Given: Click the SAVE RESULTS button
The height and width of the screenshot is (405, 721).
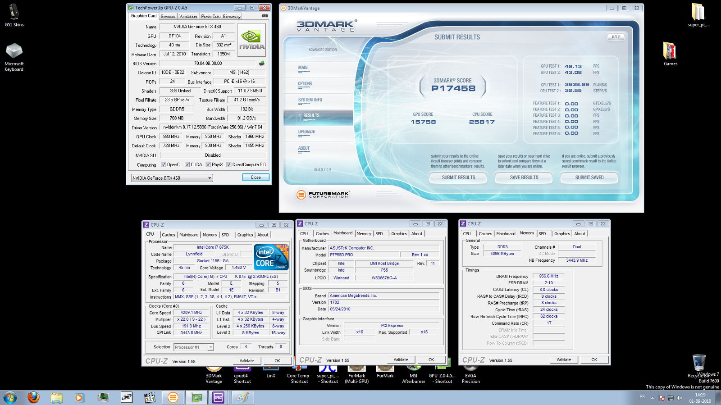Looking at the screenshot, I should coord(524,177).
